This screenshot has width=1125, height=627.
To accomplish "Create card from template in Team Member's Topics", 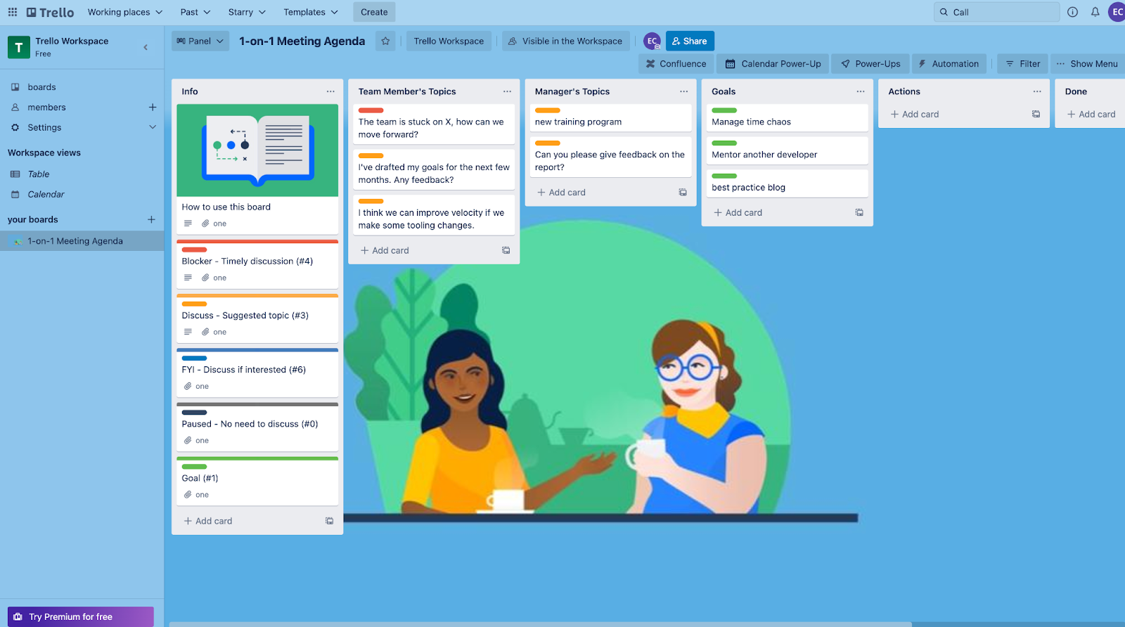I will [x=506, y=250].
